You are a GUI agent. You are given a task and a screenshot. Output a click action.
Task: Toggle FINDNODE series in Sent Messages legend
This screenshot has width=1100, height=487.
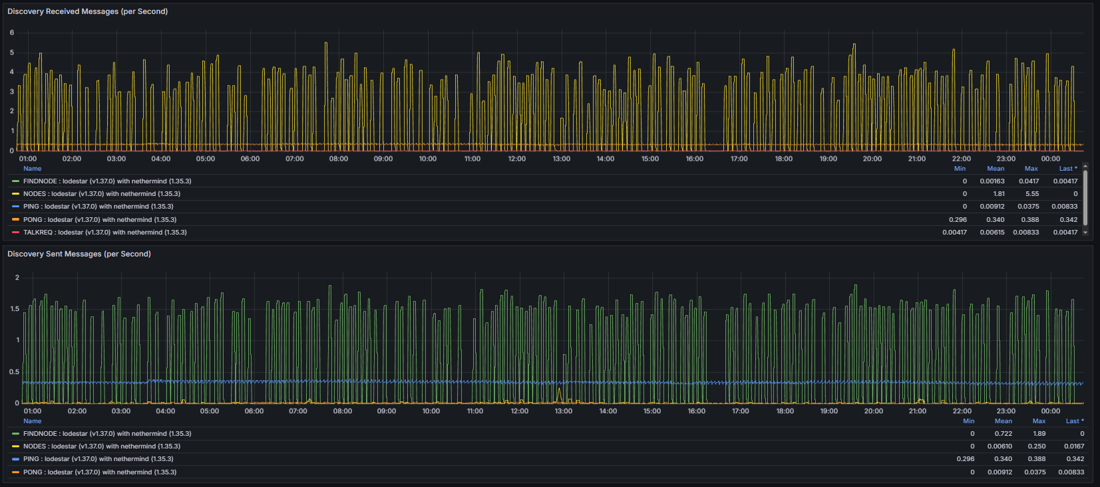[106, 434]
